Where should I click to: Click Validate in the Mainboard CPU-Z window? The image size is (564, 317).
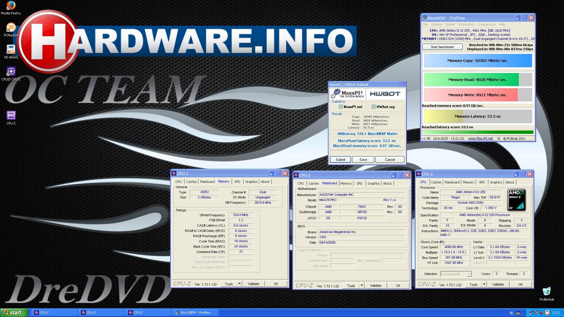tap(376, 286)
